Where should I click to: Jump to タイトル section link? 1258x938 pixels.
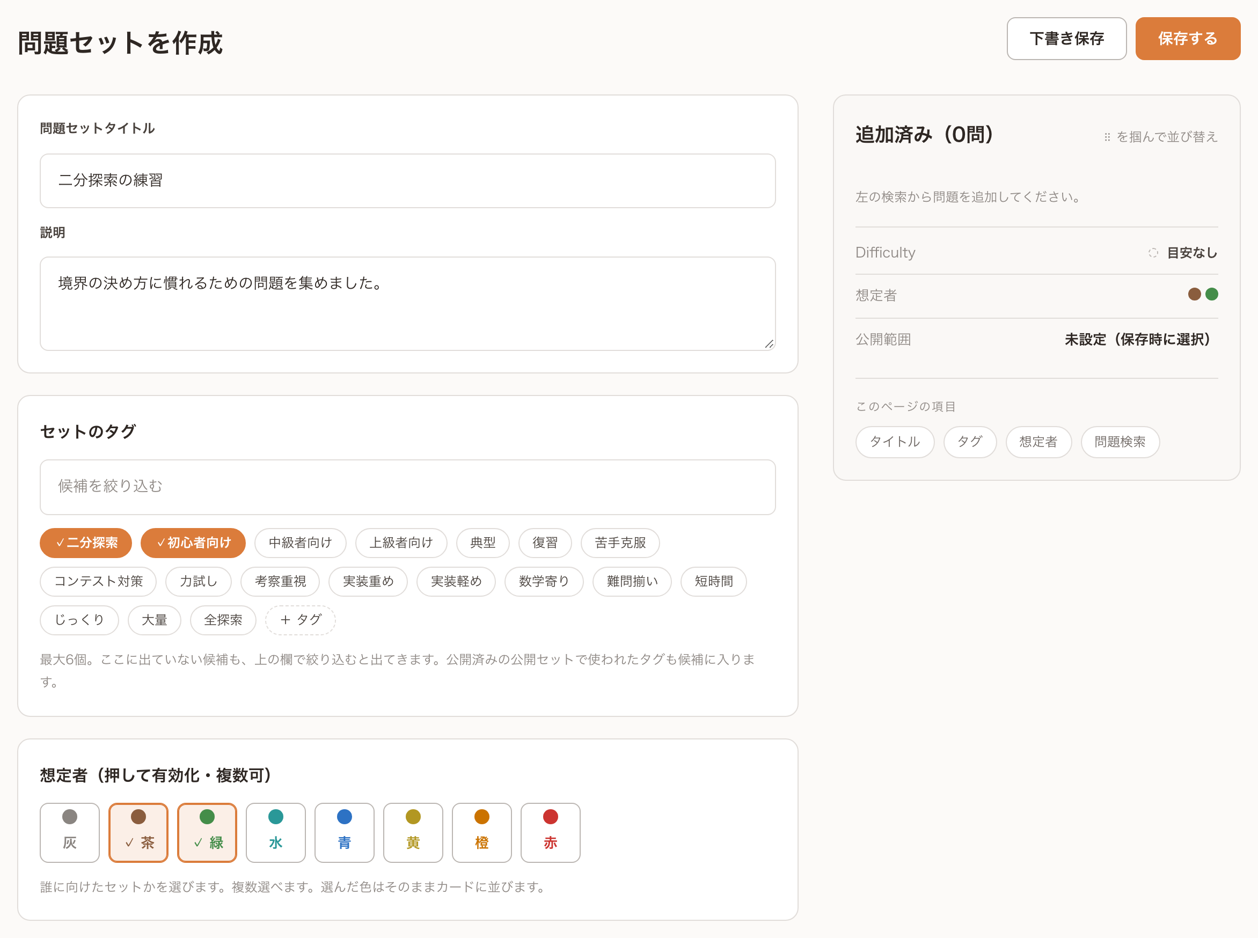[895, 442]
